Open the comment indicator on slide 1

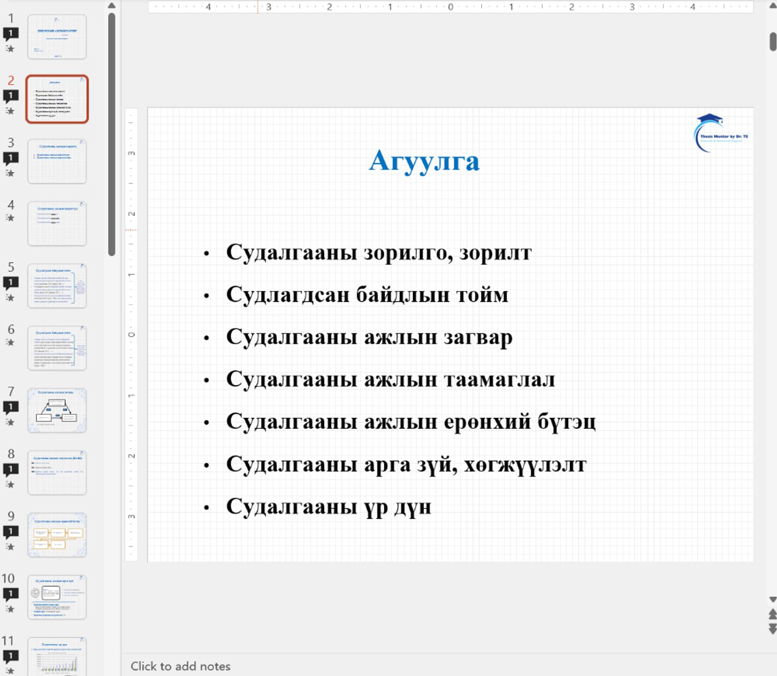coord(11,34)
